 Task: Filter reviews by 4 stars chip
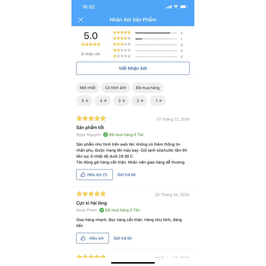pyautogui.click(x=103, y=101)
